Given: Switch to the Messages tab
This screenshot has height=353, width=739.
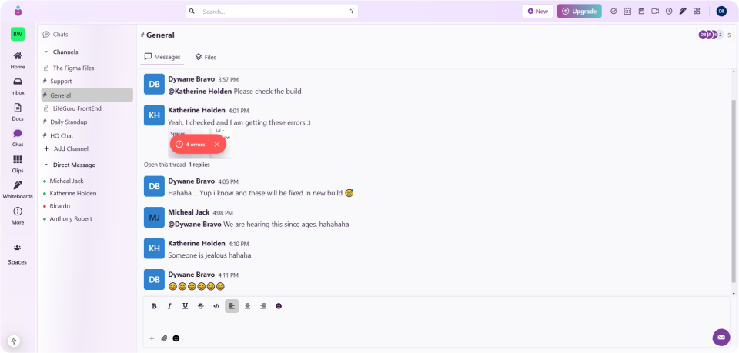Looking at the screenshot, I should [162, 57].
